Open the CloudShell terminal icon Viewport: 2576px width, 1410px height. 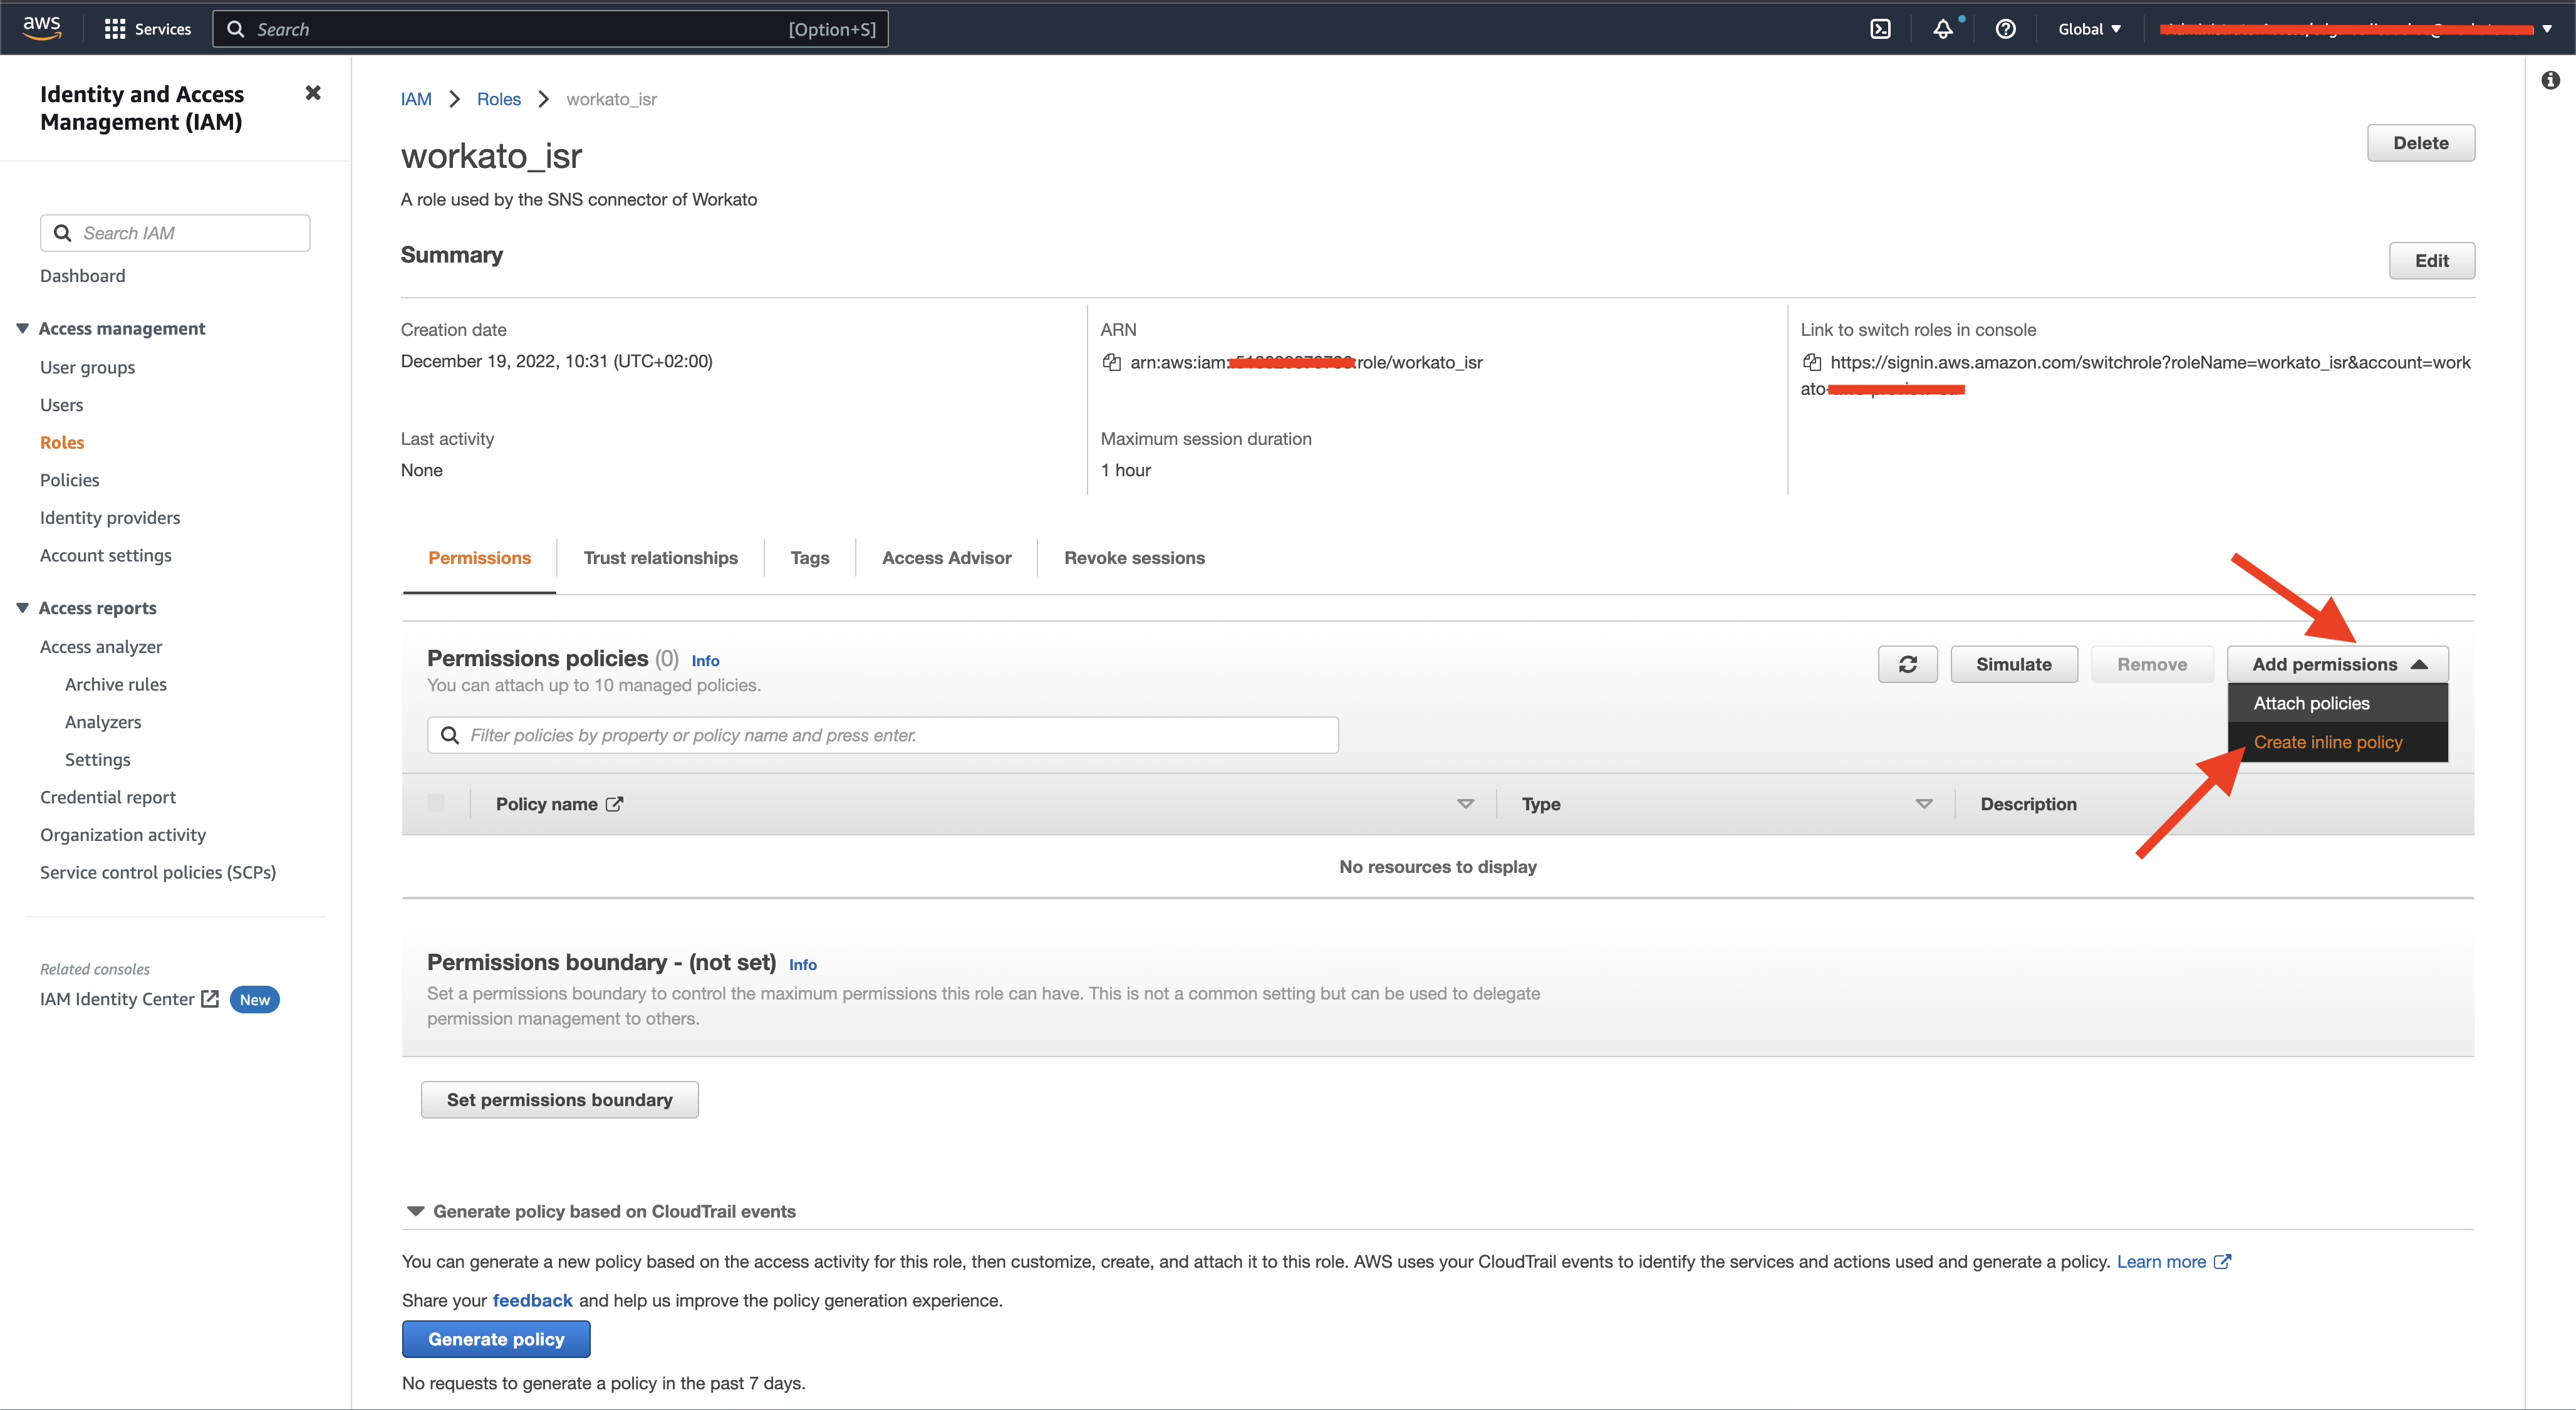[1880, 29]
